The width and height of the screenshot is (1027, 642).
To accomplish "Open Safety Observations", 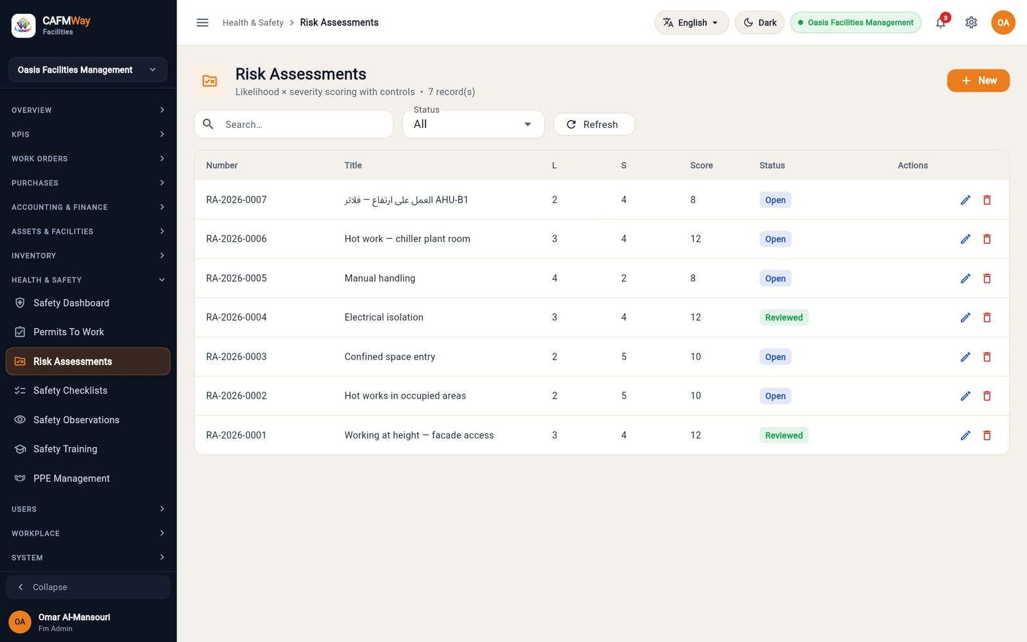I will 88,420.
